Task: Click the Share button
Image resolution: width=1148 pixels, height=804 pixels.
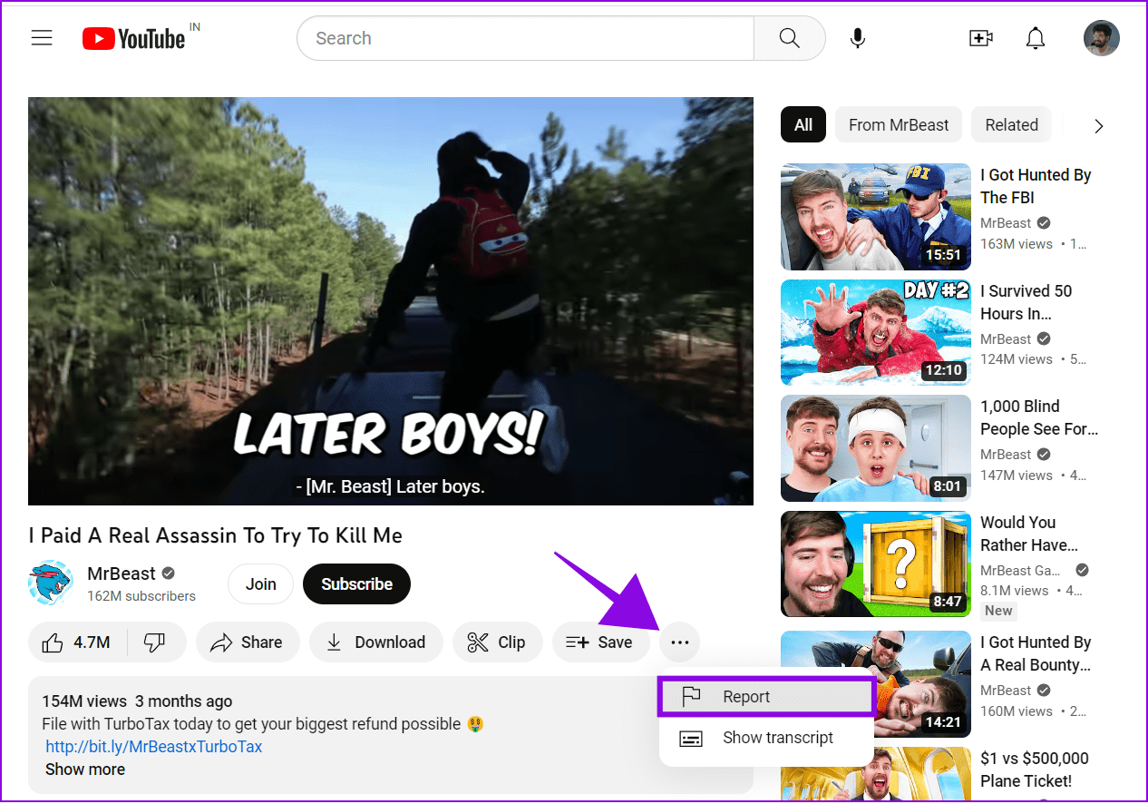Action: tap(248, 642)
